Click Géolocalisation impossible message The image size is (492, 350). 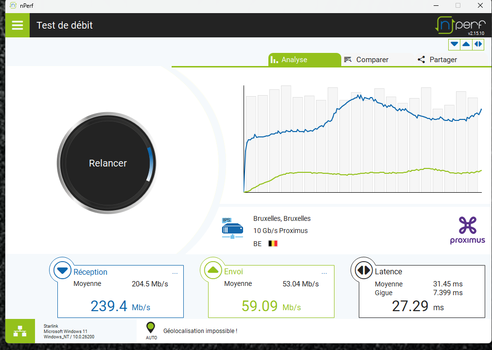point(200,331)
